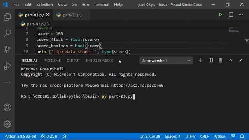Open the Manage settings gear

click(x=7, y=124)
